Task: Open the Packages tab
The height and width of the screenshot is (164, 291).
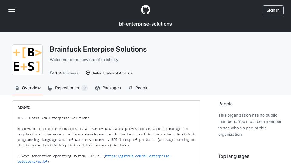Action: [x=108, y=88]
